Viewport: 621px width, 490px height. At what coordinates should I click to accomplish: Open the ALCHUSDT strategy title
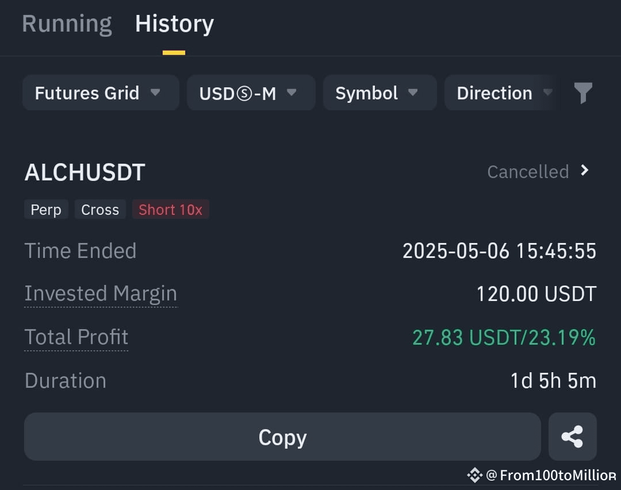[85, 172]
